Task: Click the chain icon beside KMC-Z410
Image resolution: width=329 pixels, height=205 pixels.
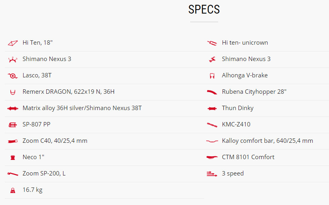Action: coord(212,125)
